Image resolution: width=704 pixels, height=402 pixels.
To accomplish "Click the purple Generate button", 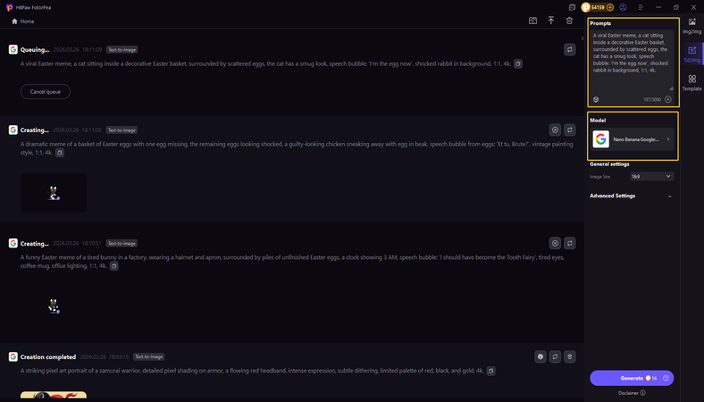I will pyautogui.click(x=632, y=379).
